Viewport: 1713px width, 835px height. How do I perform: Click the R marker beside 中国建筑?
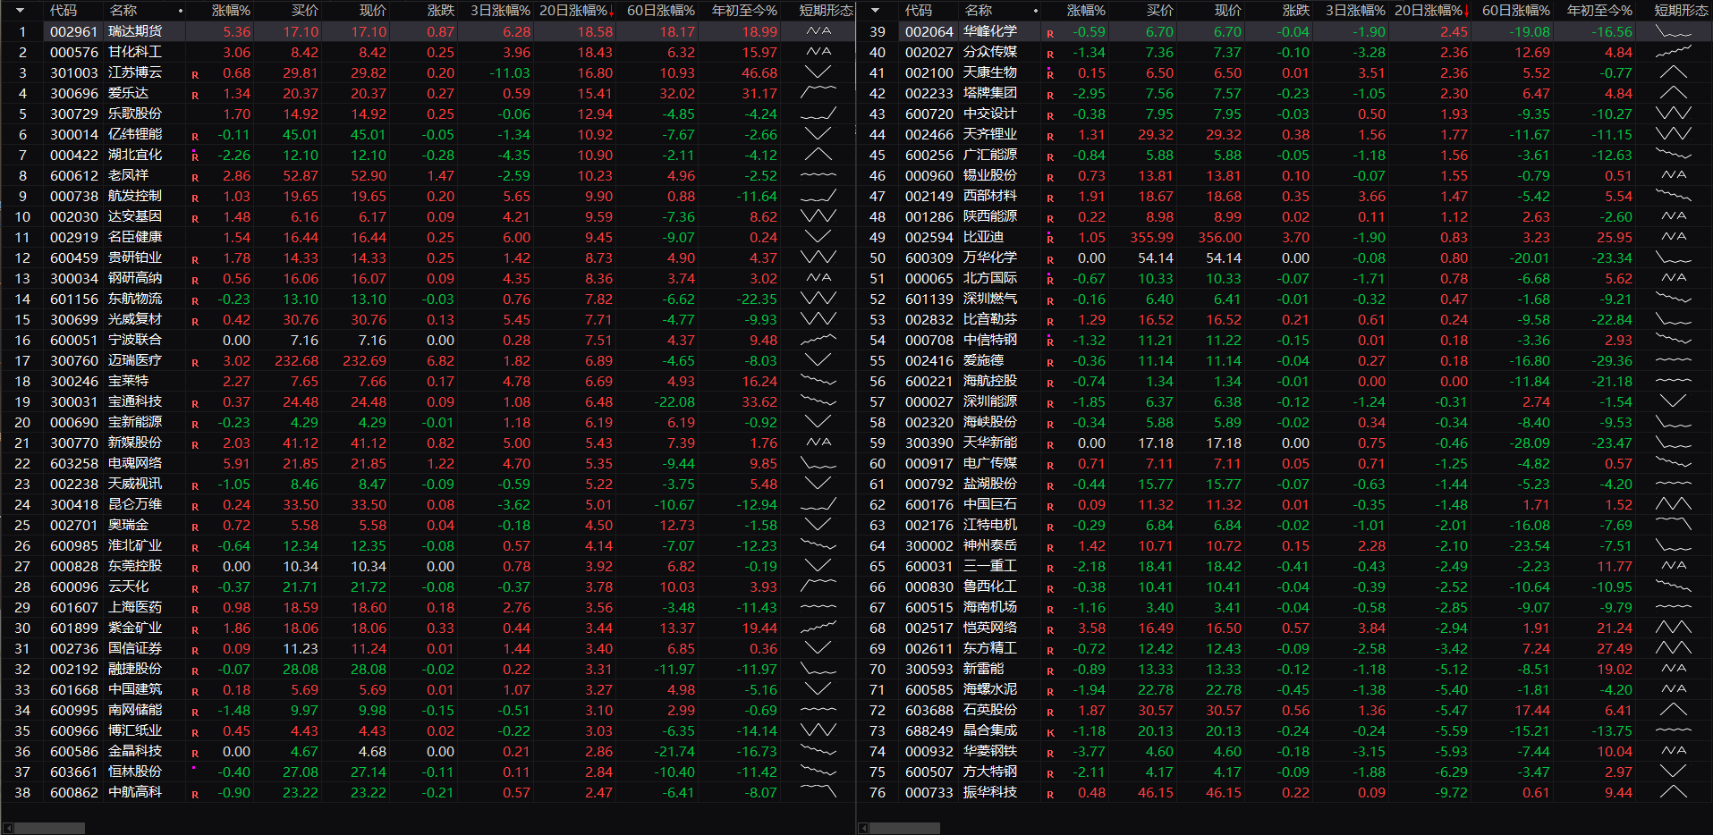click(195, 691)
